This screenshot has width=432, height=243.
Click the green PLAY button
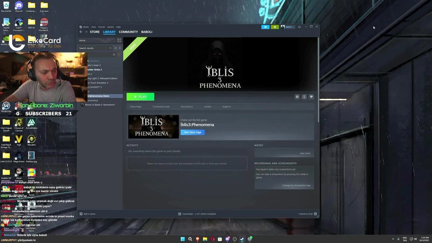point(140,97)
